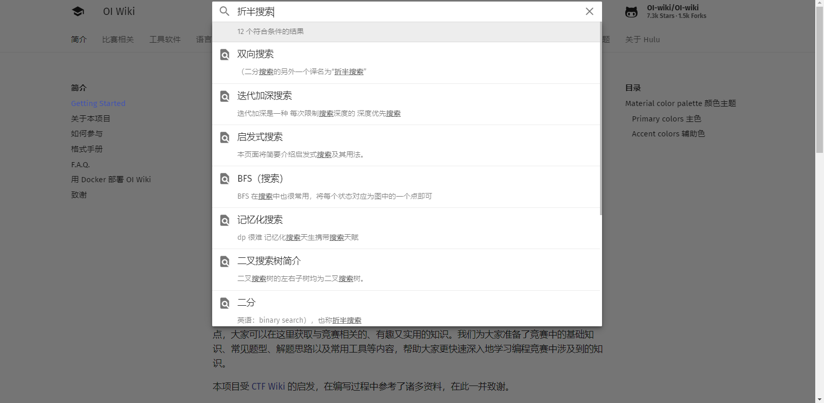
Task: Jump to Accent colors 辅助色 section
Action: click(x=668, y=133)
